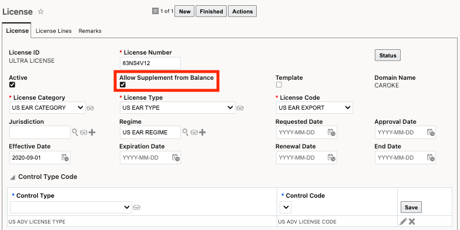Click the Finished button
Image resolution: width=460 pixels, height=230 pixels.
[211, 11]
